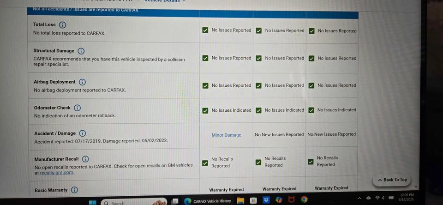The width and height of the screenshot is (443, 205).
Task: Open the Manufacturer Recall info icon
Action: point(85,159)
